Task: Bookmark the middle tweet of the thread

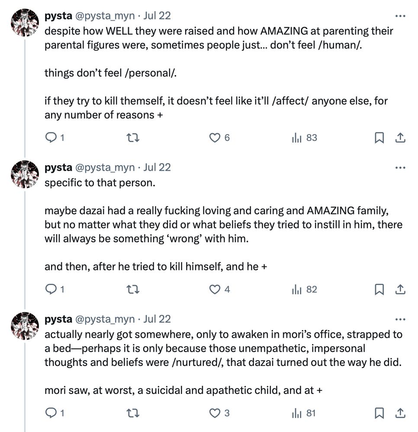Action: [x=380, y=289]
